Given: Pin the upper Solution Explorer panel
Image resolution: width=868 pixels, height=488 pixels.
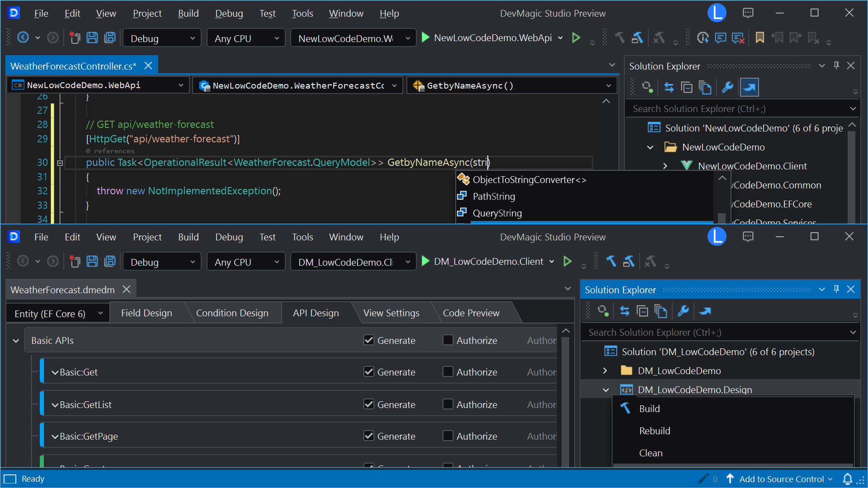Looking at the screenshot, I should click(x=836, y=66).
